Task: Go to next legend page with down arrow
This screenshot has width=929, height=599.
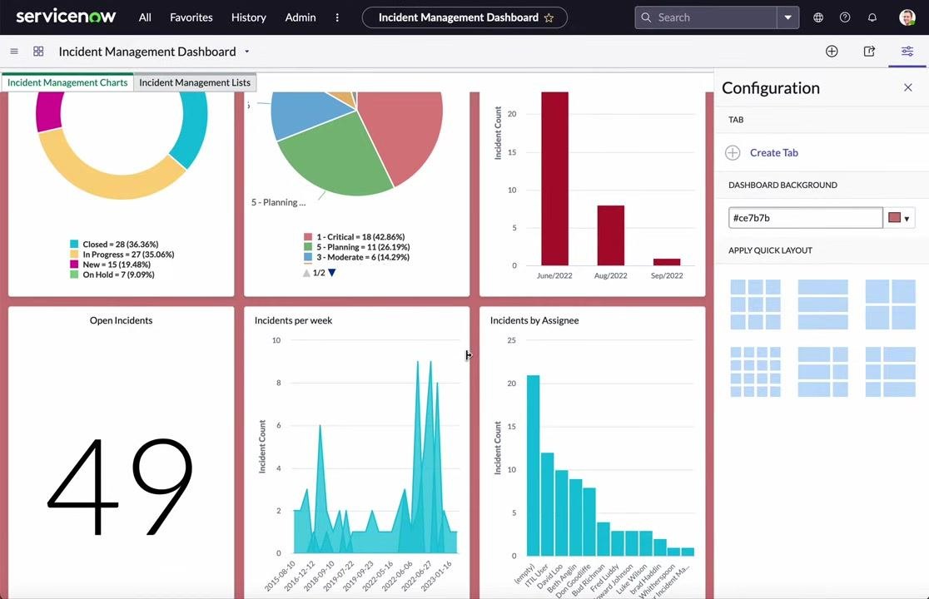Action: point(332,273)
